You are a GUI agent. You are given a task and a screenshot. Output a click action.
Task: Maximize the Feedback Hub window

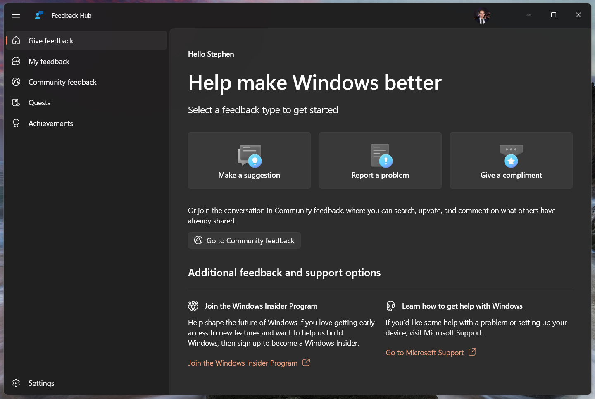[x=554, y=15]
